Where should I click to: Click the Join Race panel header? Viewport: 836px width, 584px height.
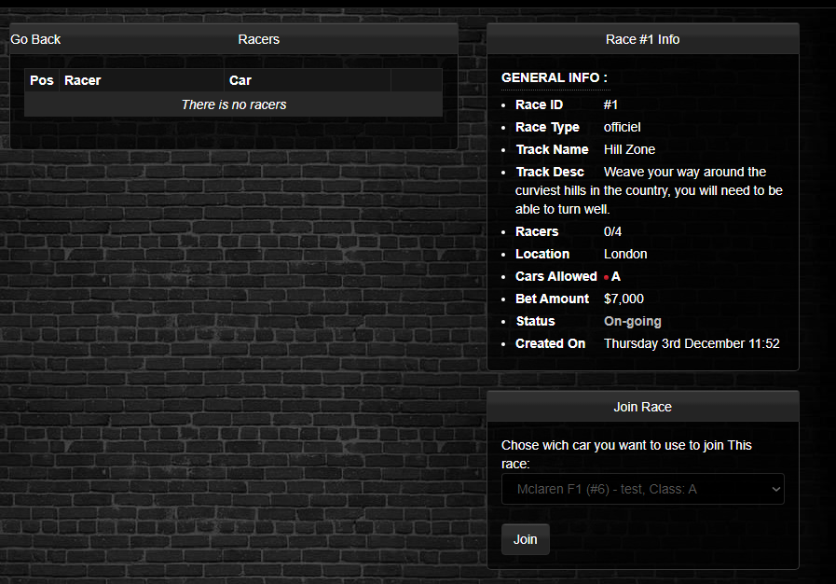642,407
